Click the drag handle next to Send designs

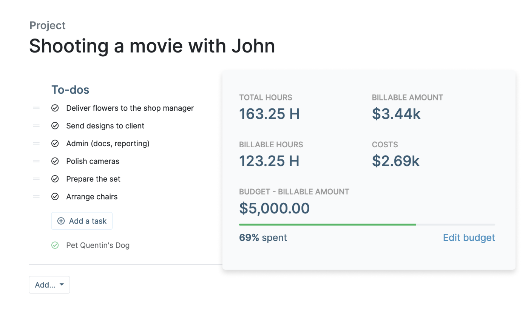click(x=36, y=126)
